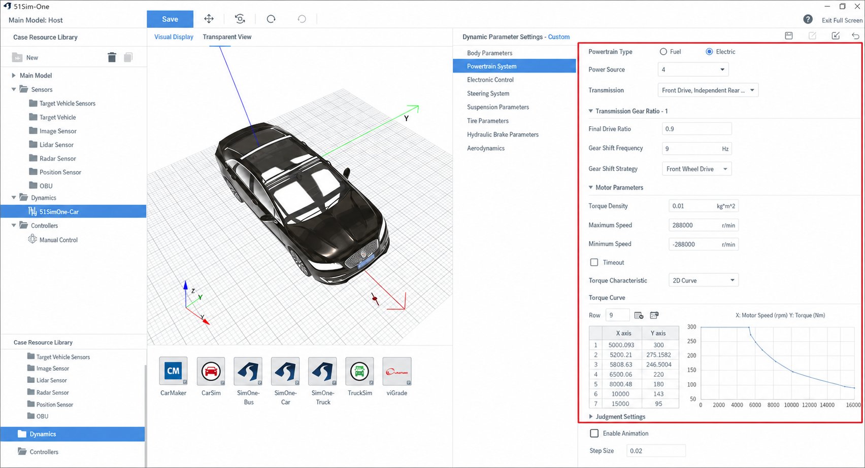865x468 pixels.
Task: Select Dynamics in lower resource library
Action: point(73,434)
